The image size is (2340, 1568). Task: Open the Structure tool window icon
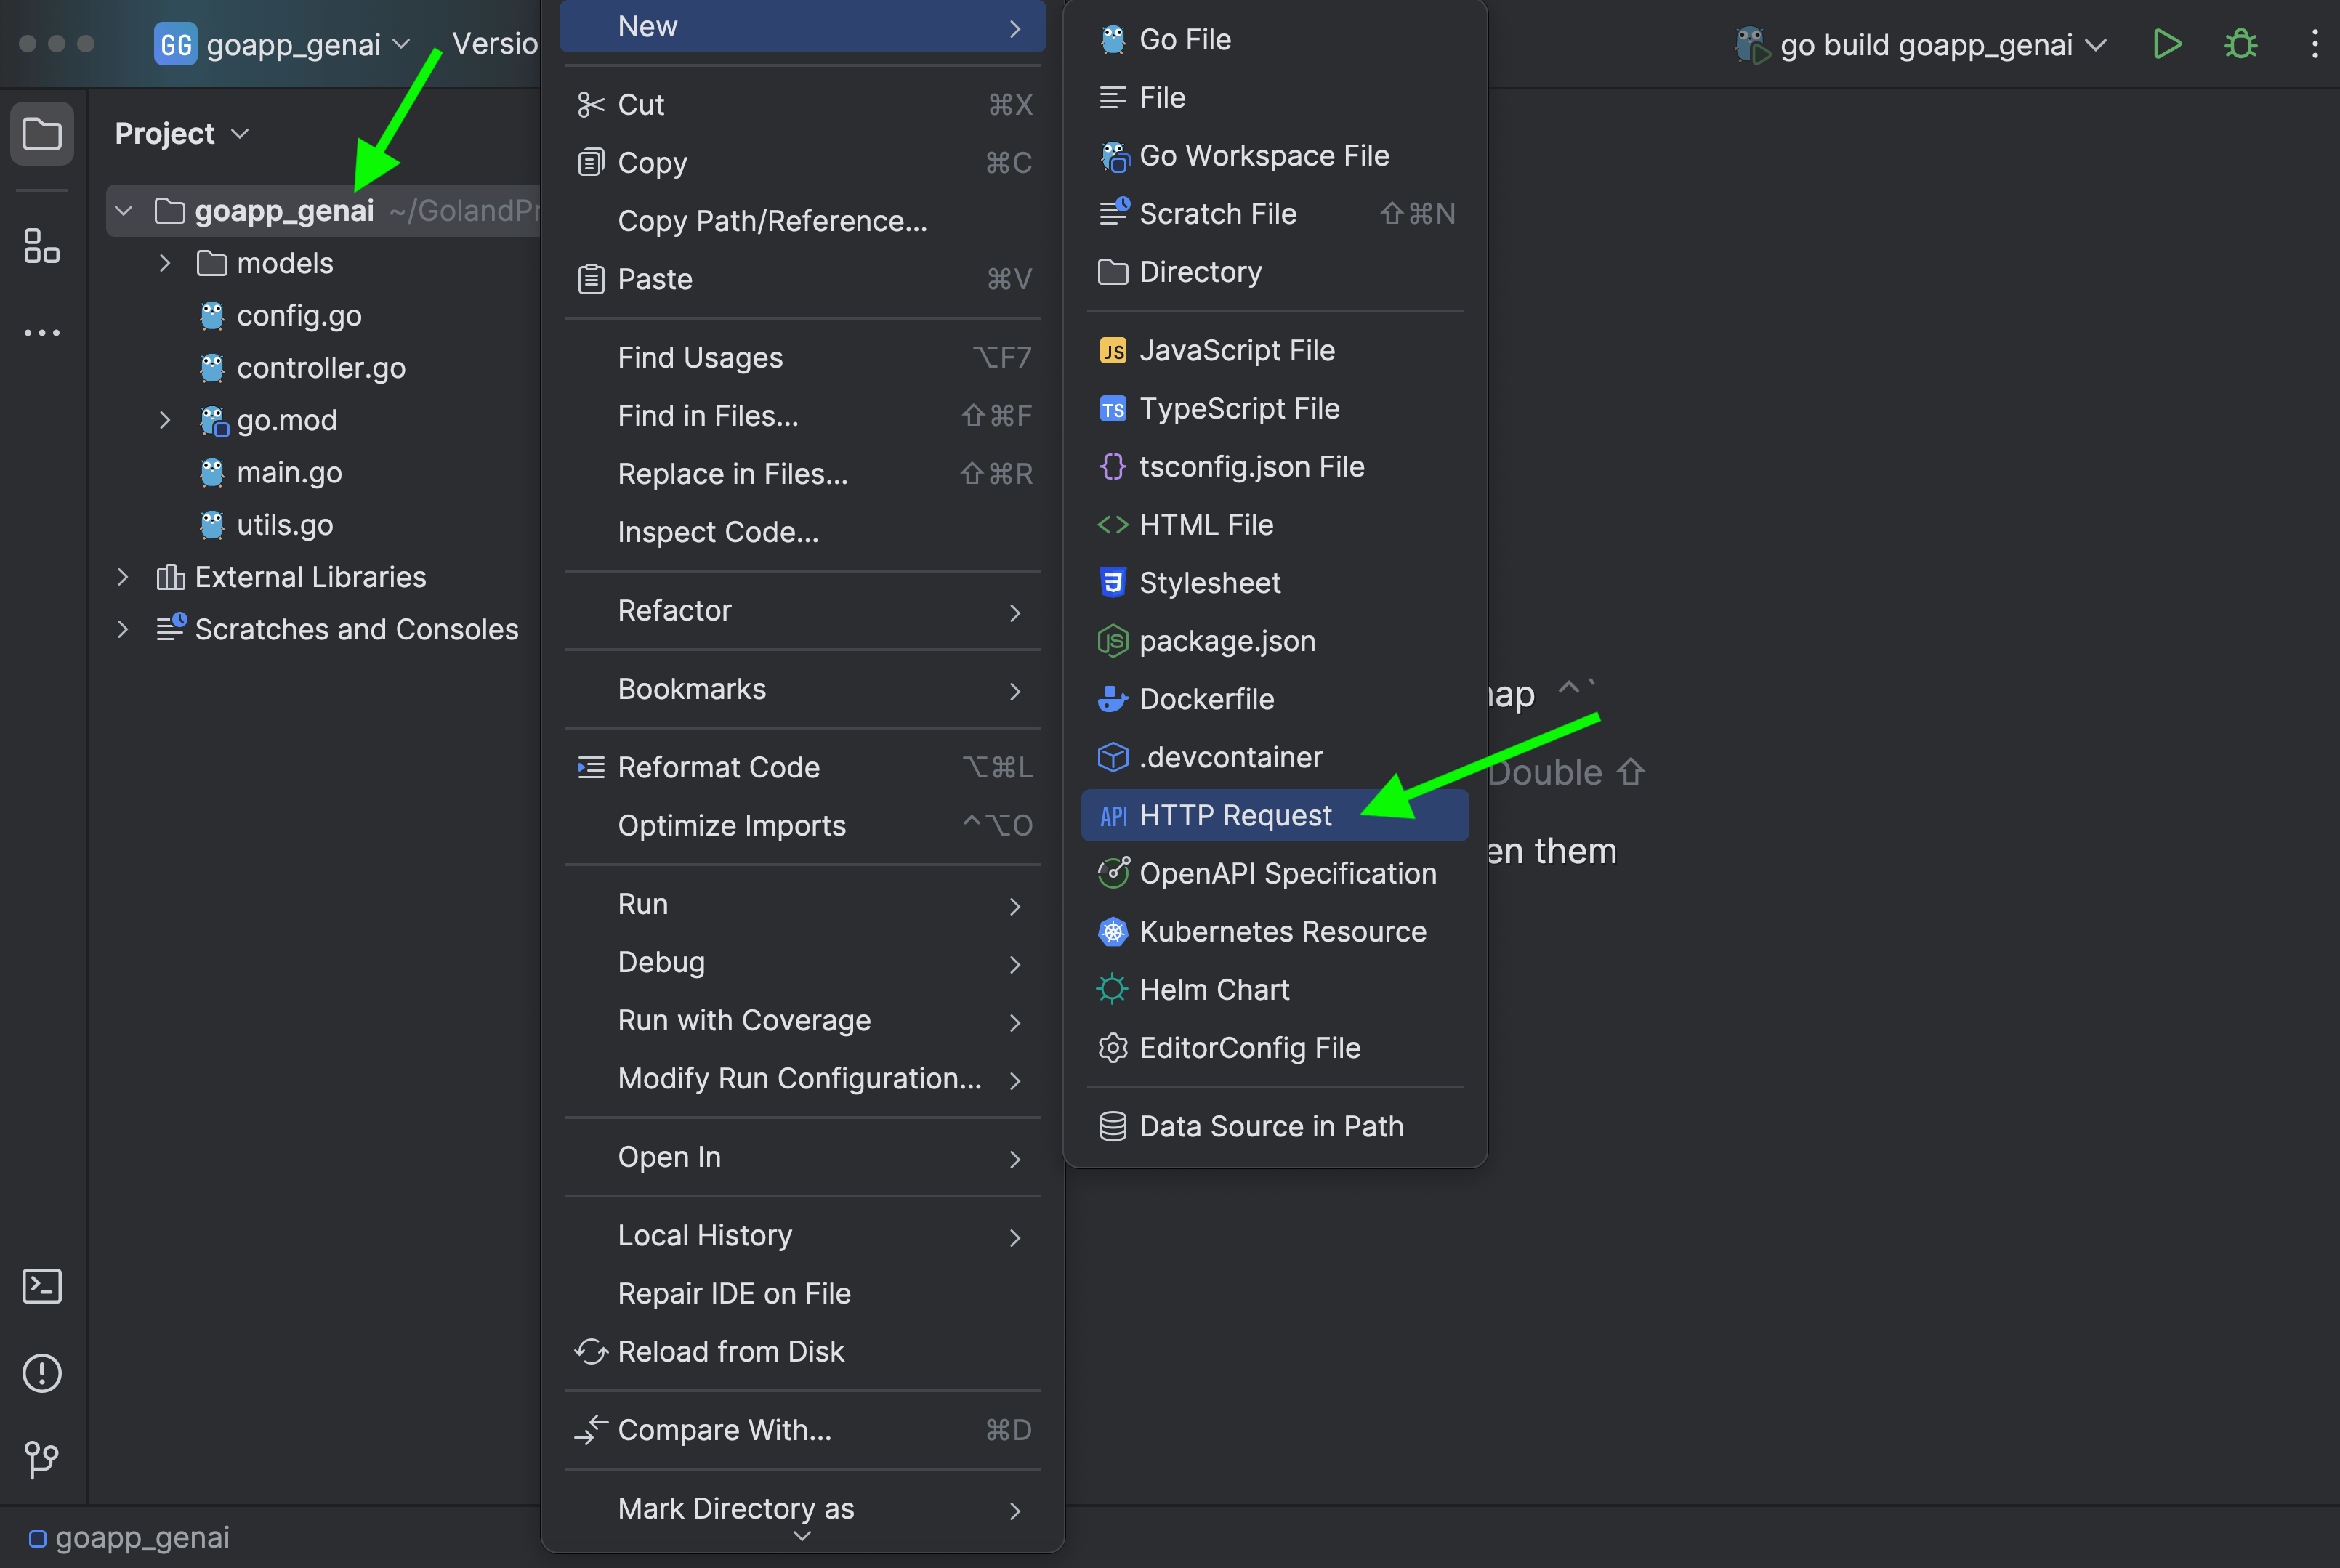pyautogui.click(x=42, y=246)
